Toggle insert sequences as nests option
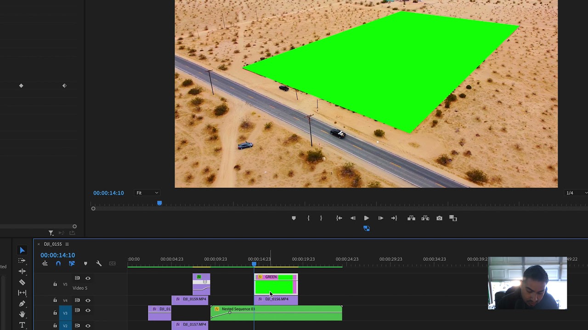 pyautogui.click(x=45, y=264)
